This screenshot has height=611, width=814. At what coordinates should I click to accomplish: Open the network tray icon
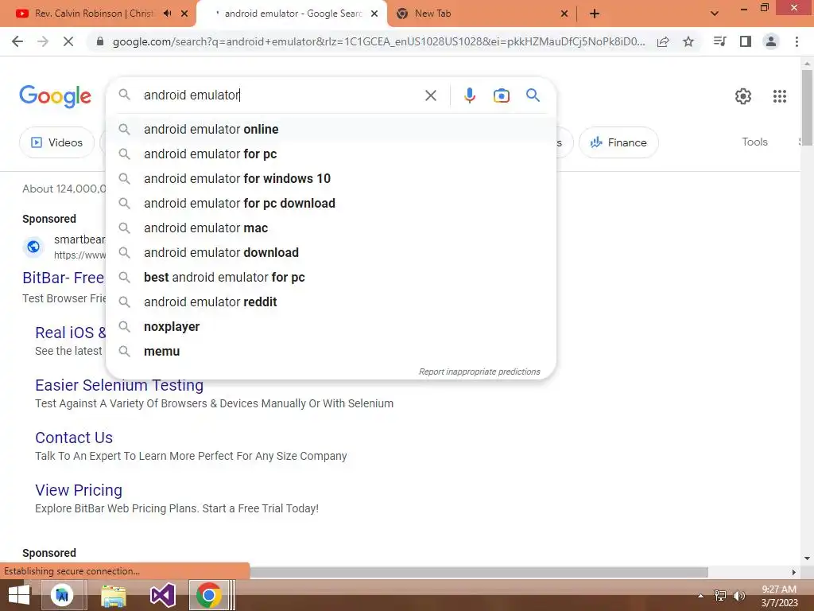click(720, 596)
